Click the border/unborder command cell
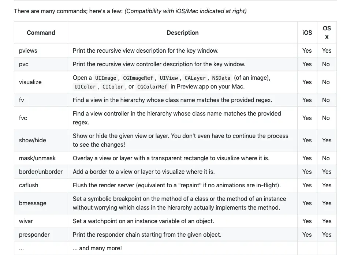 pos(41,172)
